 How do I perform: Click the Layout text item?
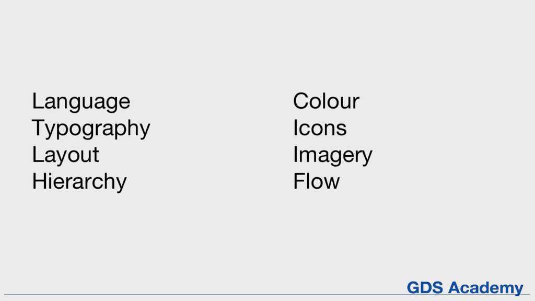coord(65,155)
